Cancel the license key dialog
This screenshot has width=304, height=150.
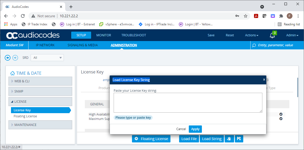(181, 129)
